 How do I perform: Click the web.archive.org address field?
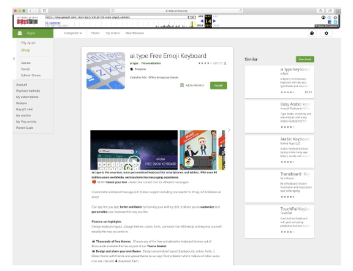coord(176,10)
